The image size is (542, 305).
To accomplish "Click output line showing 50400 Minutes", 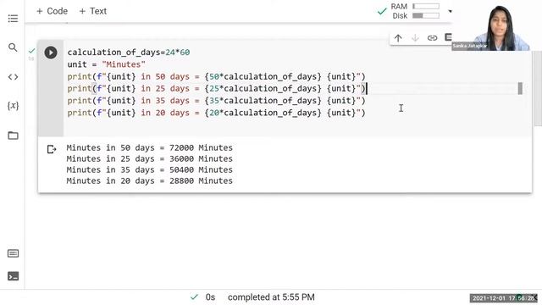I will click(x=150, y=169).
